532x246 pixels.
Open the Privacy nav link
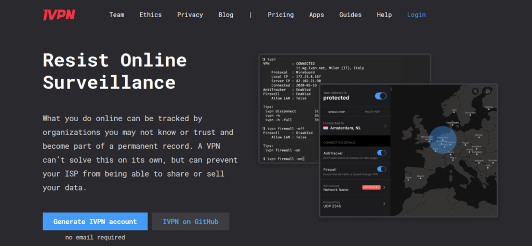pos(190,15)
